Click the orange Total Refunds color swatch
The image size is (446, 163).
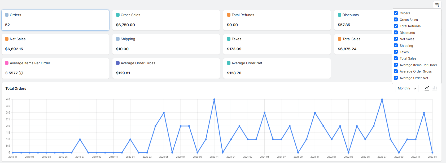(229, 15)
